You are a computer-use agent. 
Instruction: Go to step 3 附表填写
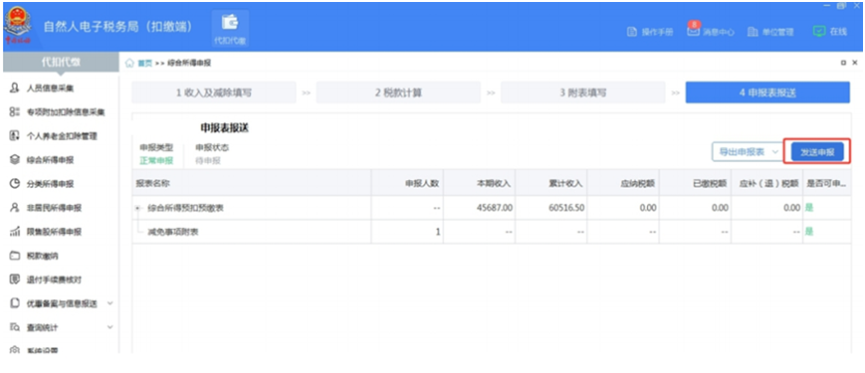click(582, 93)
